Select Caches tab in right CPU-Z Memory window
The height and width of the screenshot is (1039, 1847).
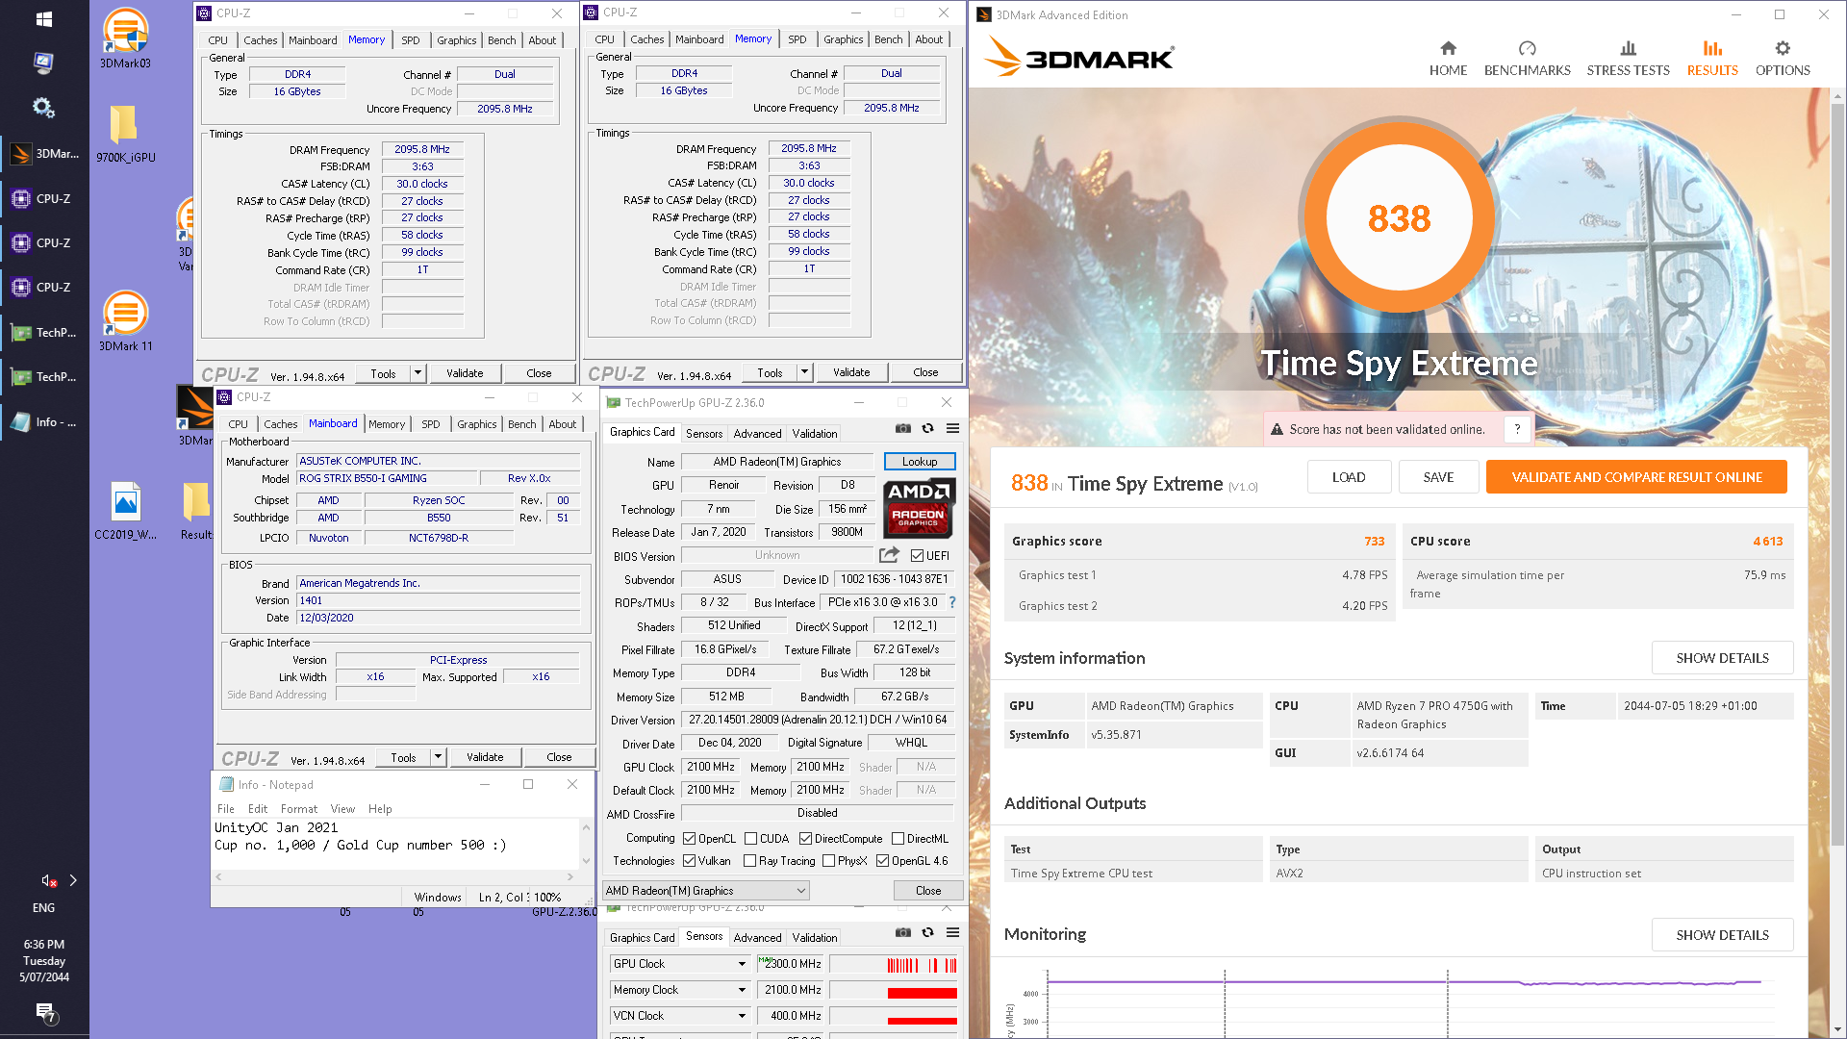point(647,39)
